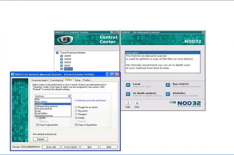Choose Run-time packers from list
The width and height of the screenshot is (234, 155).
[53, 109]
